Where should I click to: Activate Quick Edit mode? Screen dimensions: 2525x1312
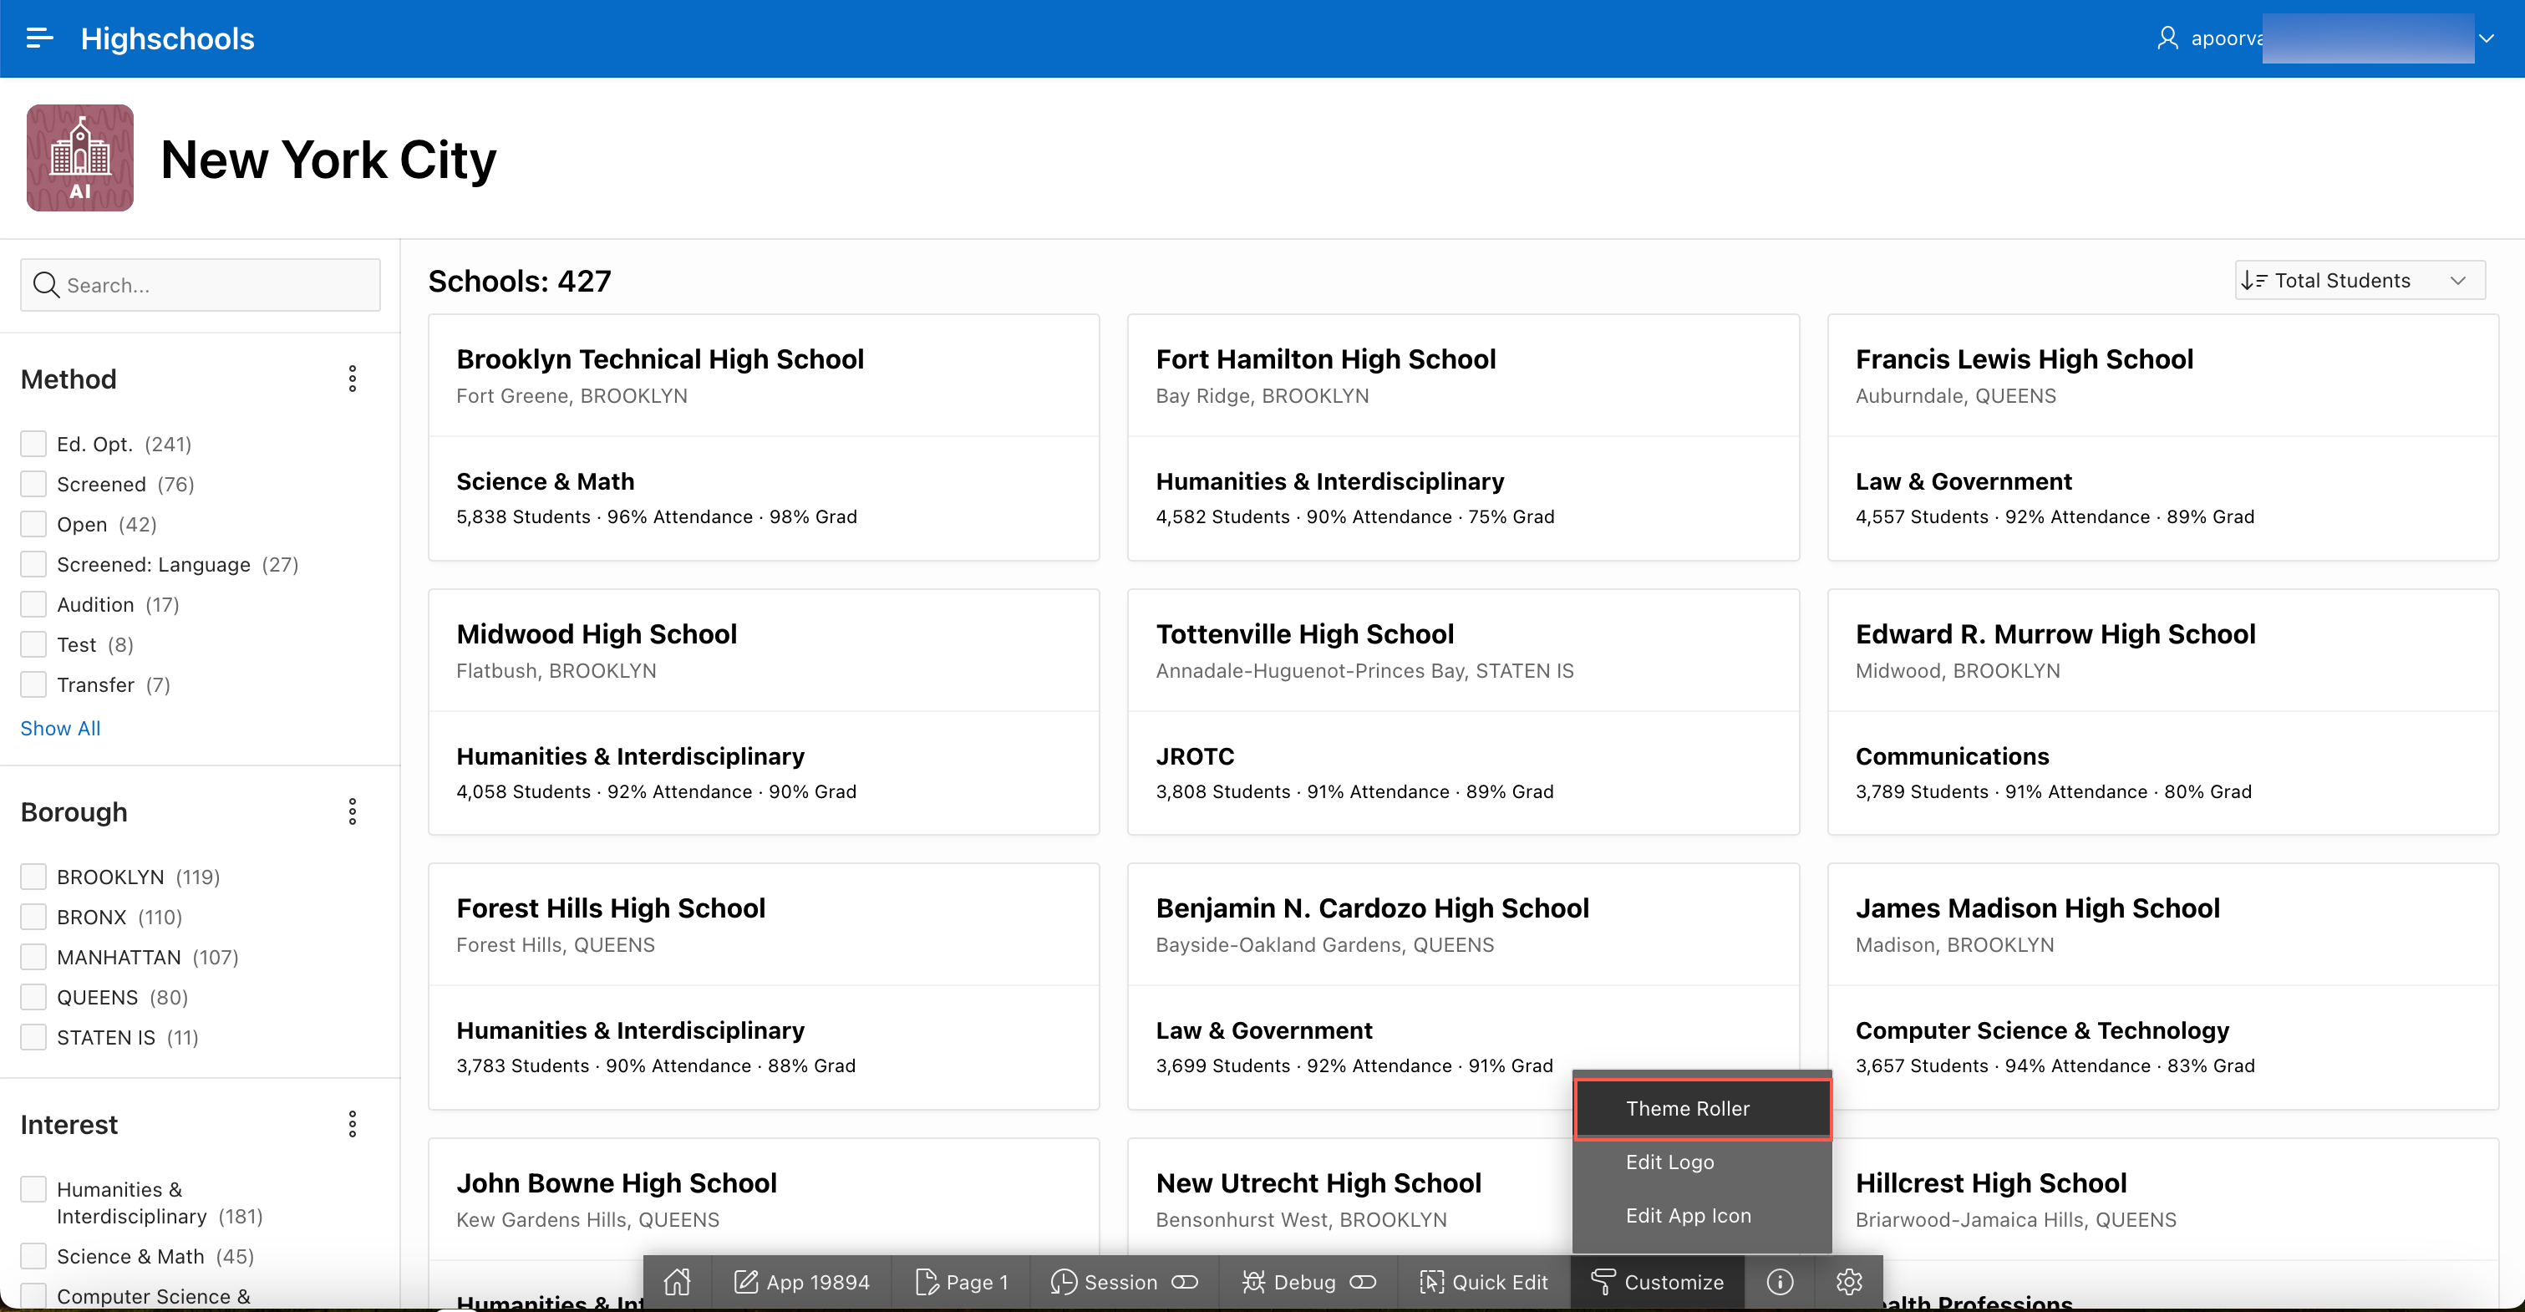[1484, 1282]
